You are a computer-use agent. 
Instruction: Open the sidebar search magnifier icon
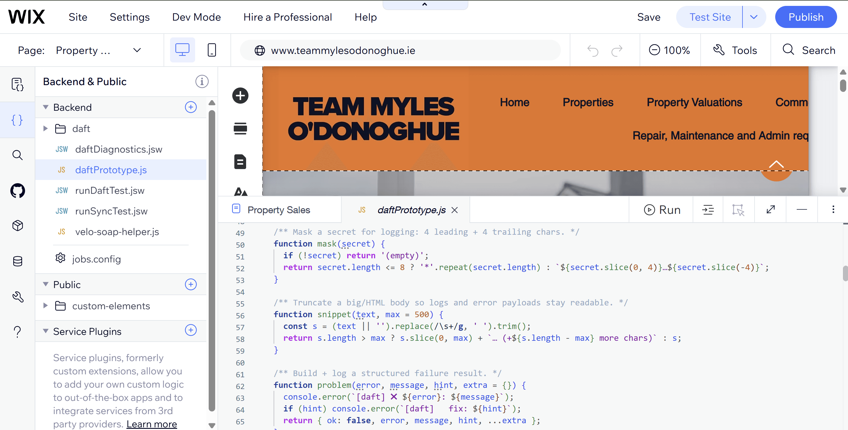click(x=17, y=155)
